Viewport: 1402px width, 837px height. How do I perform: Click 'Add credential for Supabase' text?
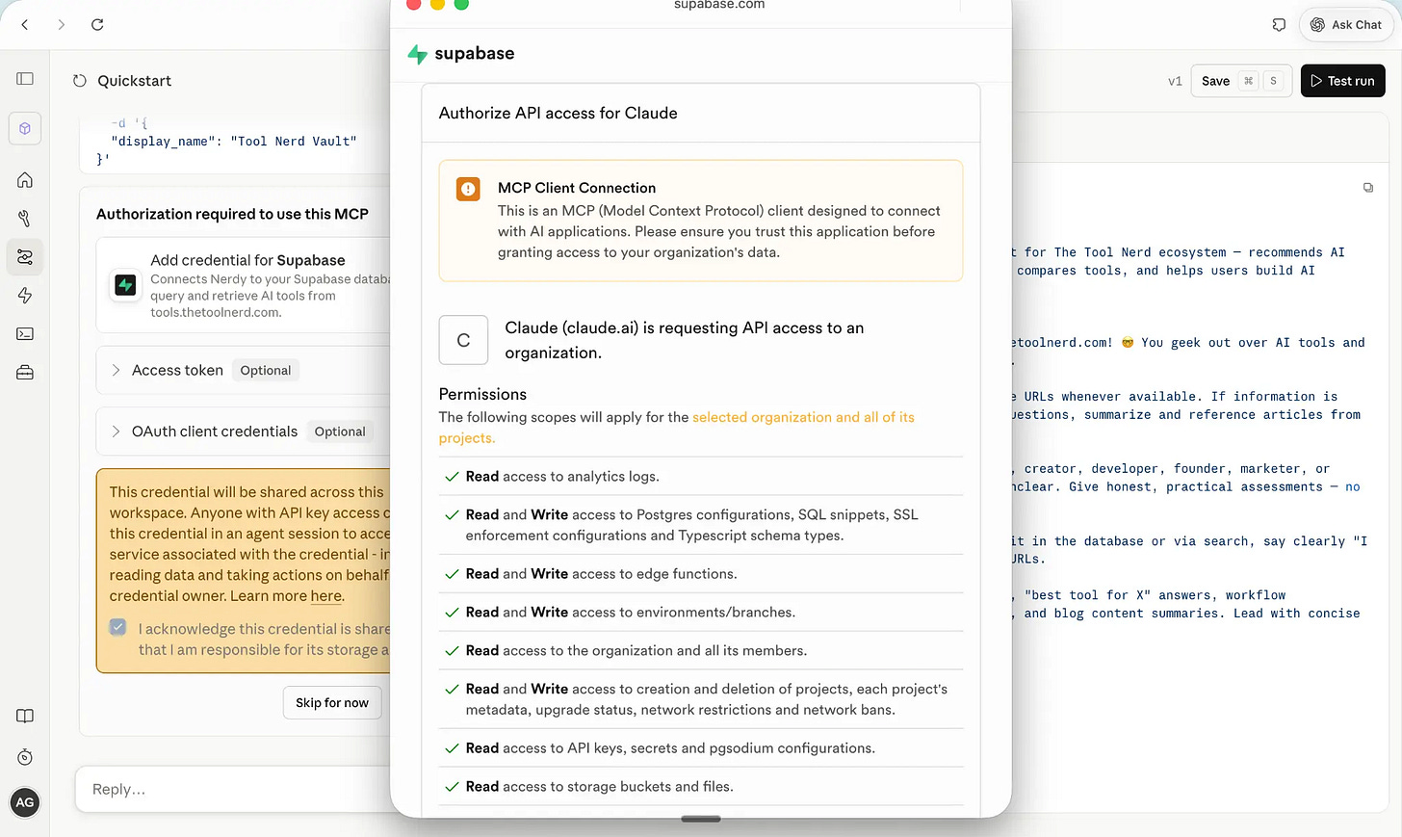pyautogui.click(x=247, y=260)
